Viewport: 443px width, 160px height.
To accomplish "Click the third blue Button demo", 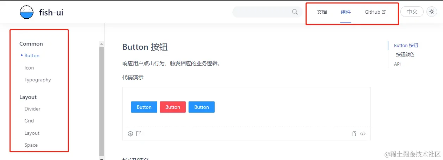I will [202, 107].
